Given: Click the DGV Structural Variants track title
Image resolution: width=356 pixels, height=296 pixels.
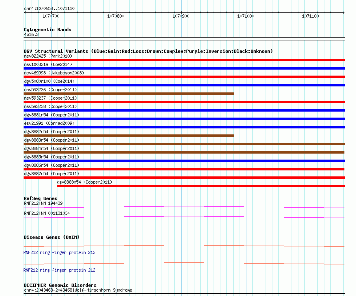Looking at the screenshot, I should tap(148, 51).
